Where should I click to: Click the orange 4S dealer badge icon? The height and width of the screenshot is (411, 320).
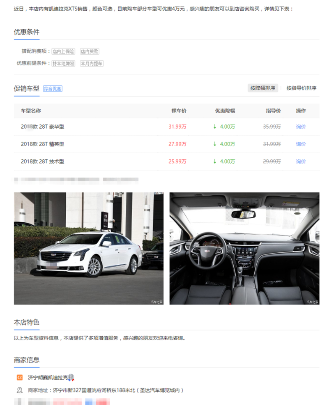click(x=20, y=377)
